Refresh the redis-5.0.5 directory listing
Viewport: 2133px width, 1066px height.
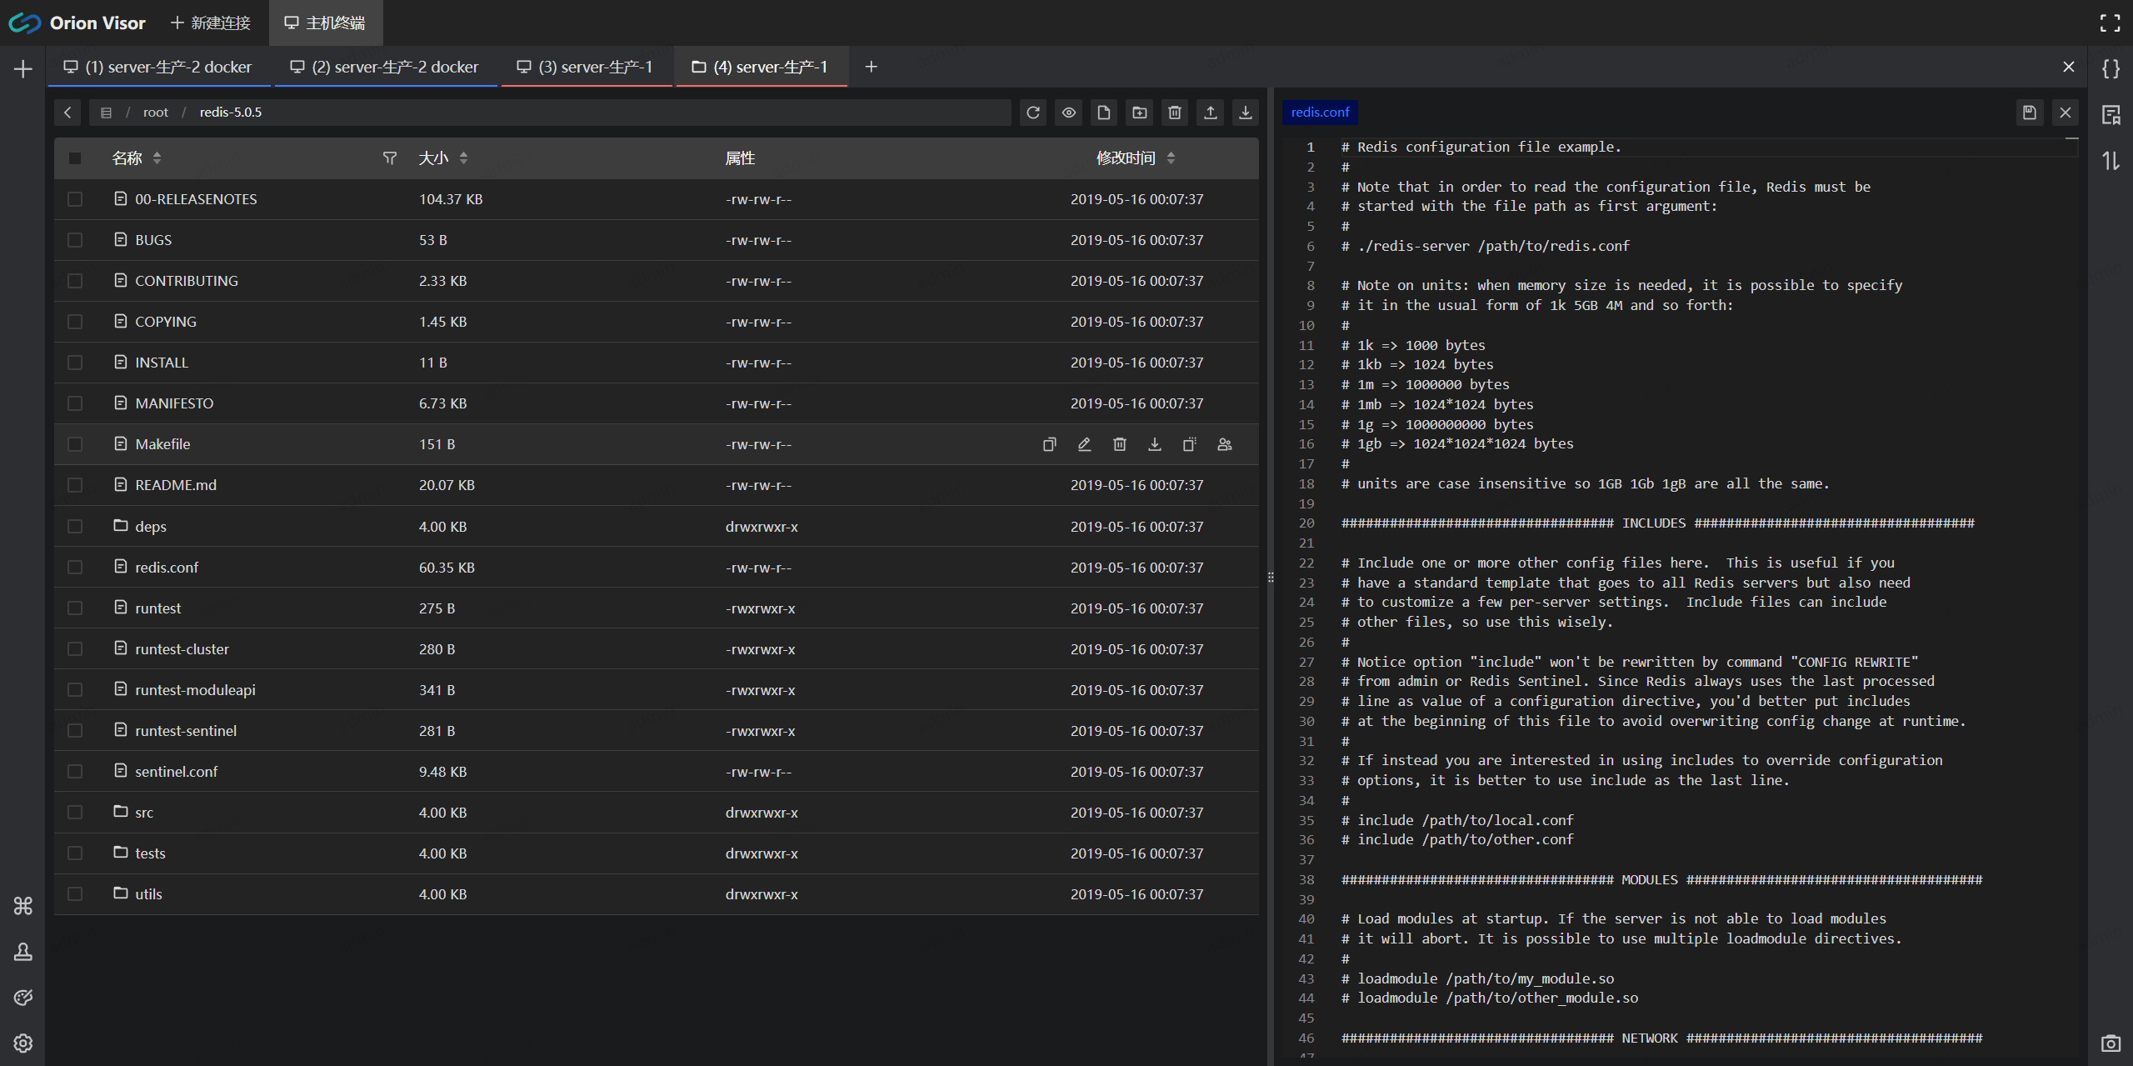[1033, 113]
